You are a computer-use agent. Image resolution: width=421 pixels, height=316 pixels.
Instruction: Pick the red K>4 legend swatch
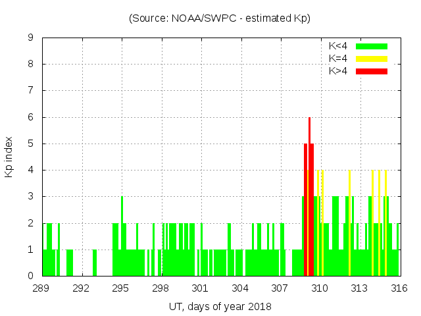(372, 71)
